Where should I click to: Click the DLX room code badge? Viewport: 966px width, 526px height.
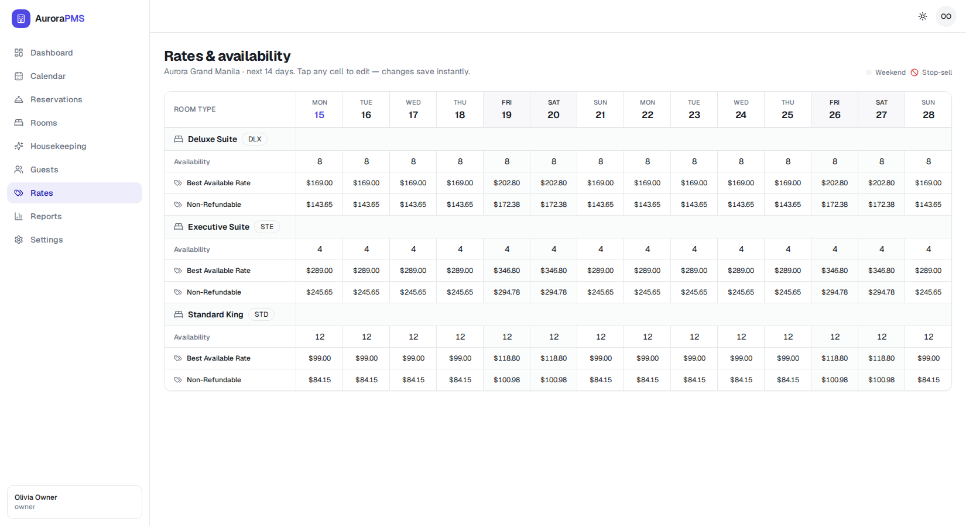pyautogui.click(x=255, y=139)
